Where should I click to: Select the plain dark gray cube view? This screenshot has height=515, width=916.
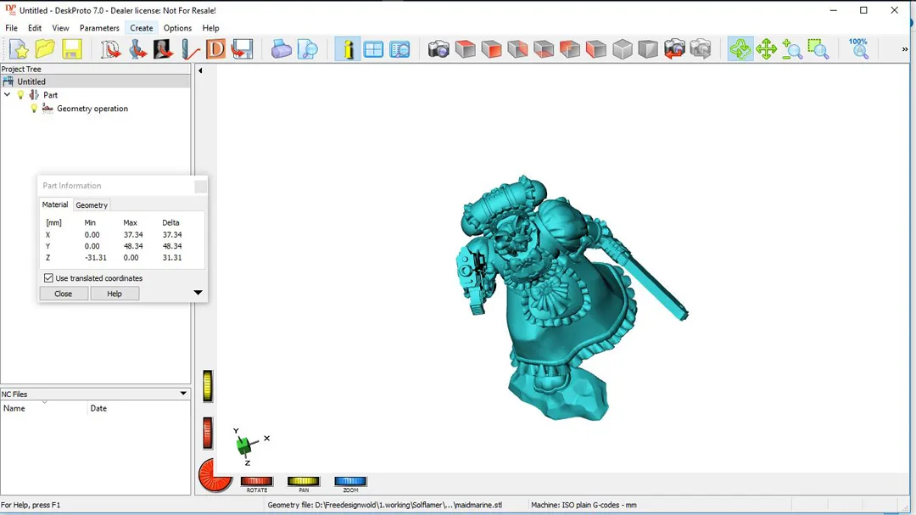[x=648, y=49]
